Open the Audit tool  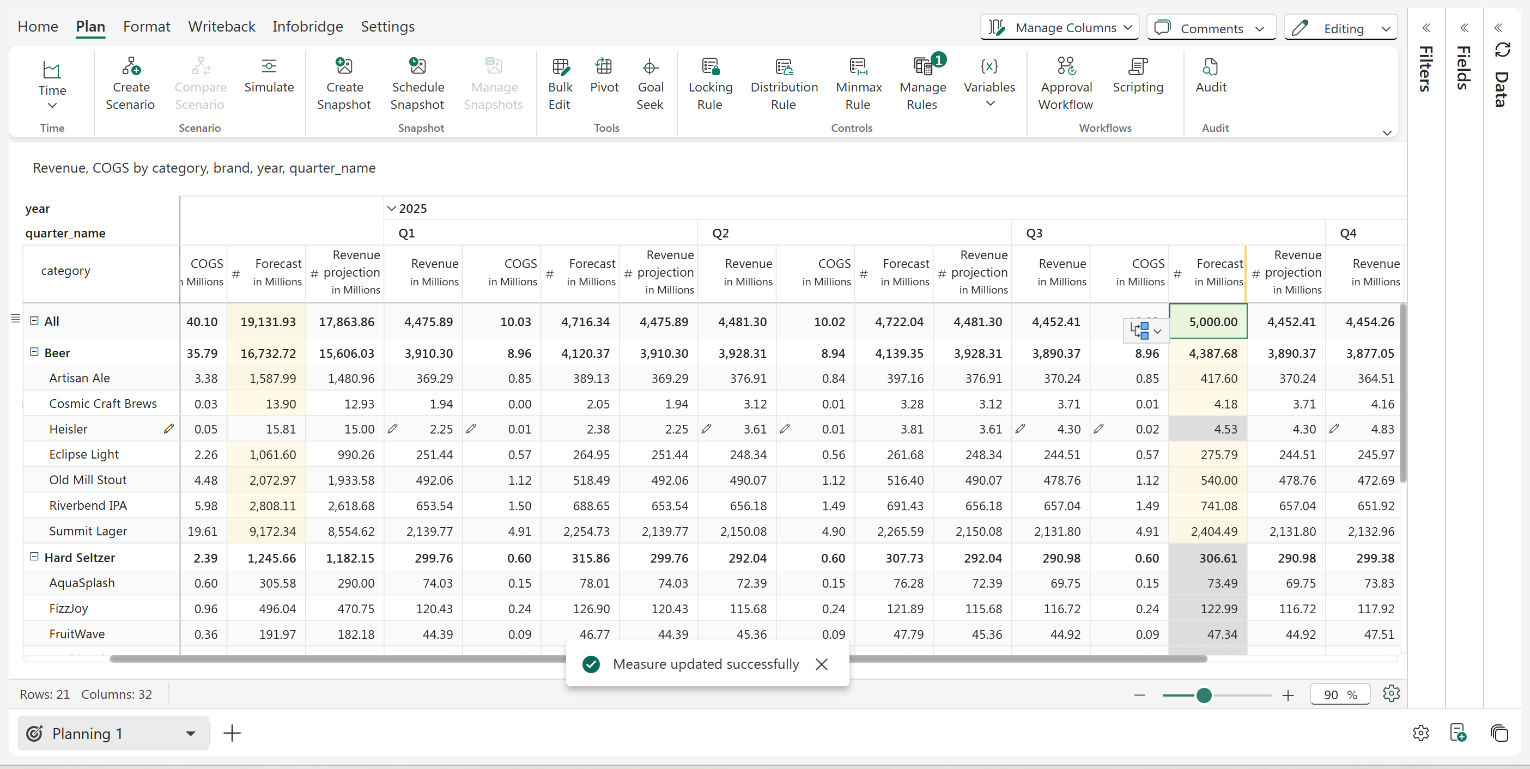1210,66
